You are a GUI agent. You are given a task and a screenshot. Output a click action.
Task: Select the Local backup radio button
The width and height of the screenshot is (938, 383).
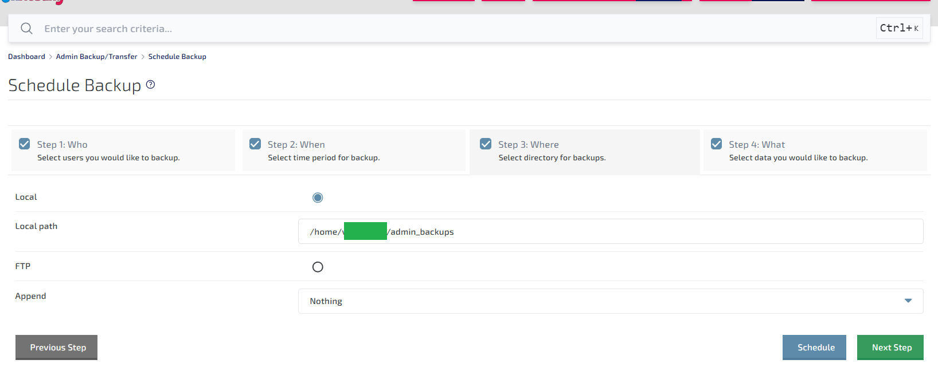click(318, 198)
